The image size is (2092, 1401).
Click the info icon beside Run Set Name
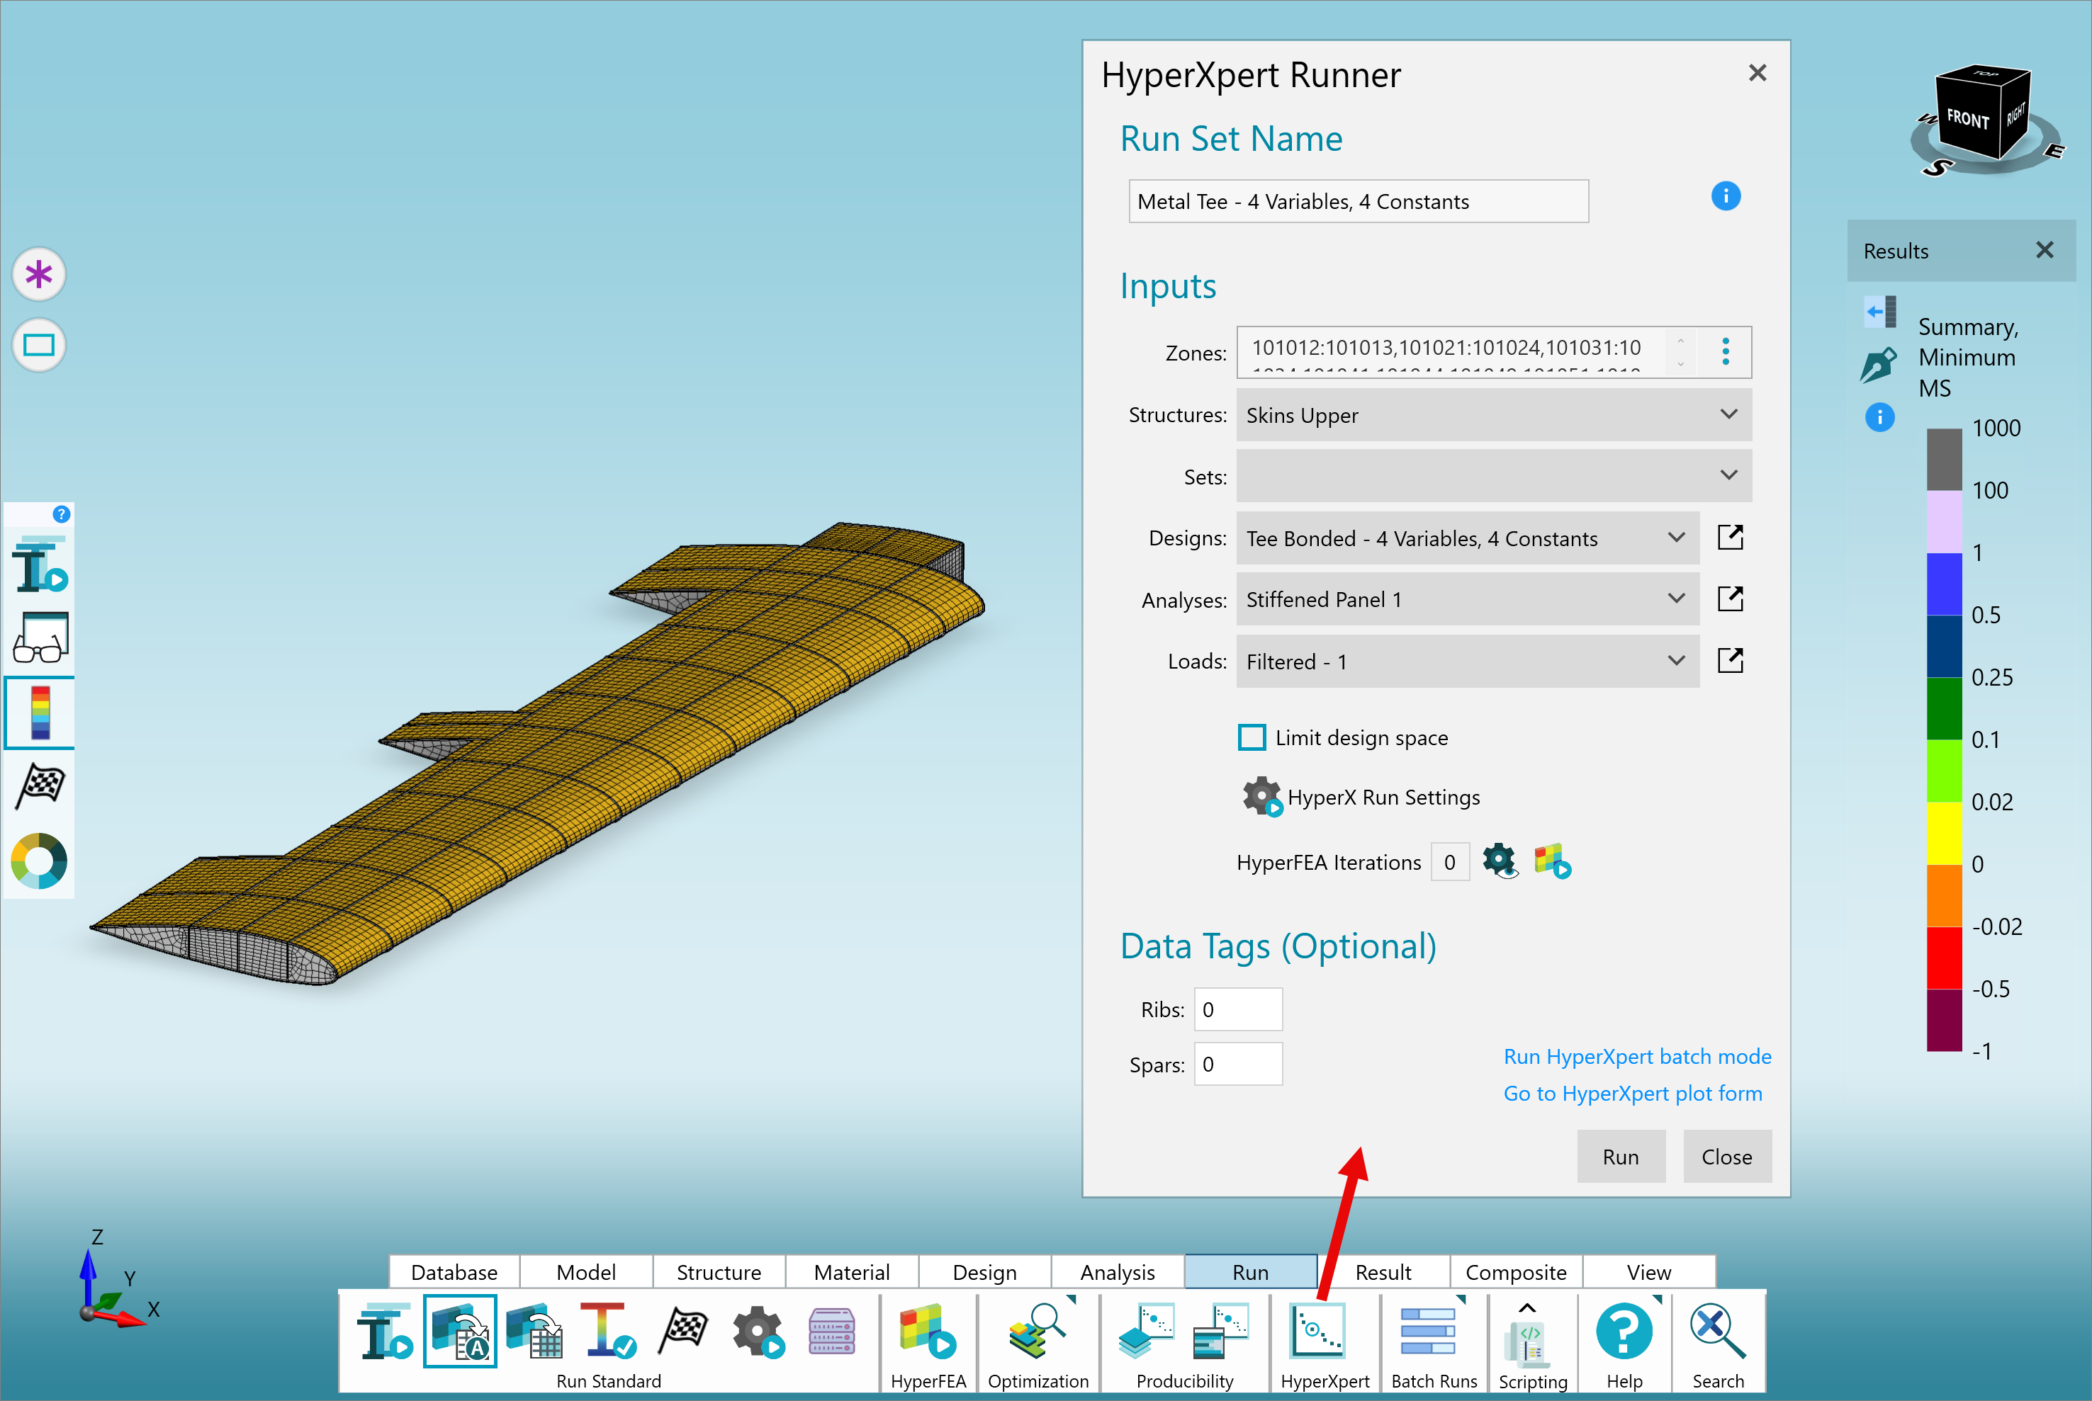(x=1726, y=195)
